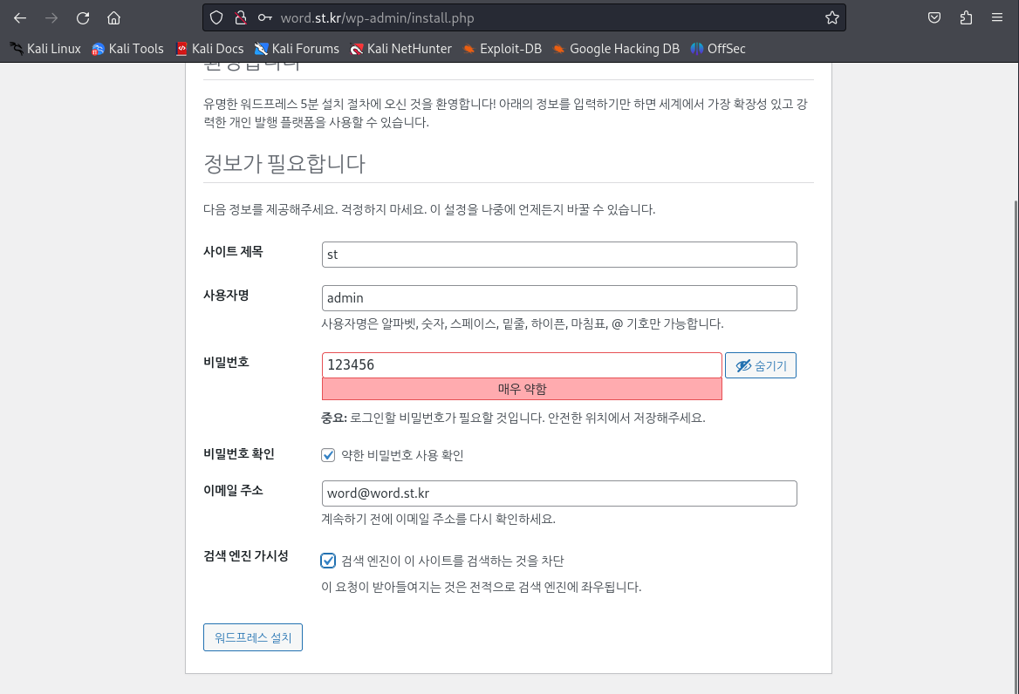Click the 정보가 필요합니다 heading
The width and height of the screenshot is (1019, 694).
click(x=284, y=163)
